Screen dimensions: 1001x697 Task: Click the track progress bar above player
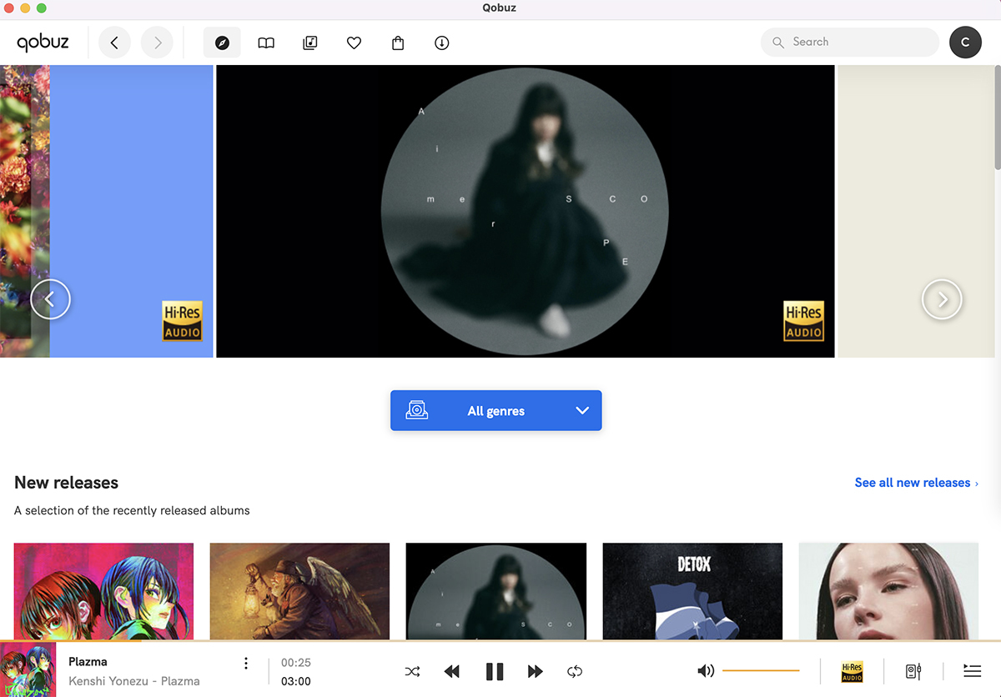(x=500, y=641)
